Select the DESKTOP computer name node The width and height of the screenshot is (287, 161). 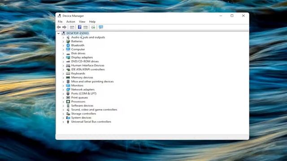pyautogui.click(x=78, y=33)
